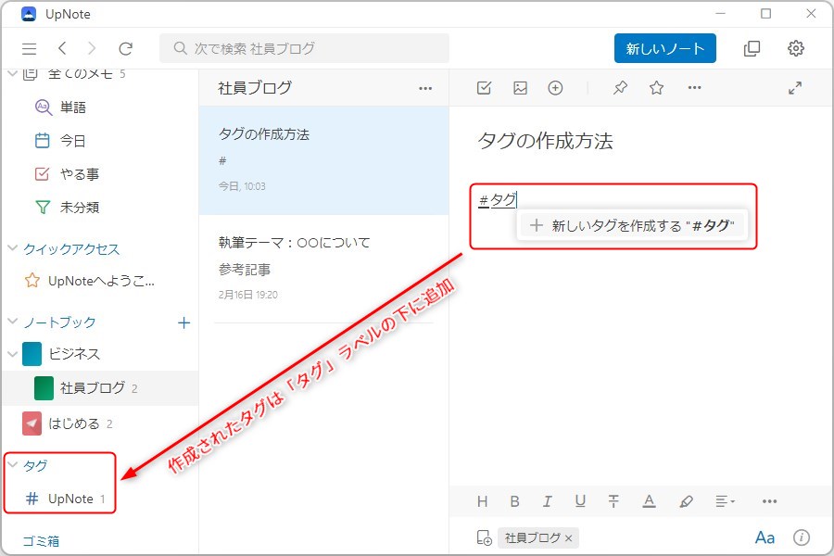Insert an image via the picture icon

click(520, 88)
